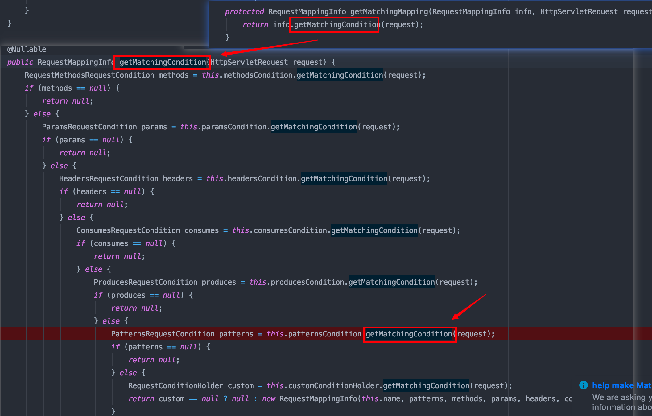The height and width of the screenshot is (416, 652).
Task: Click the RequestMethodsRequestCondition type name
Action: coord(89,75)
